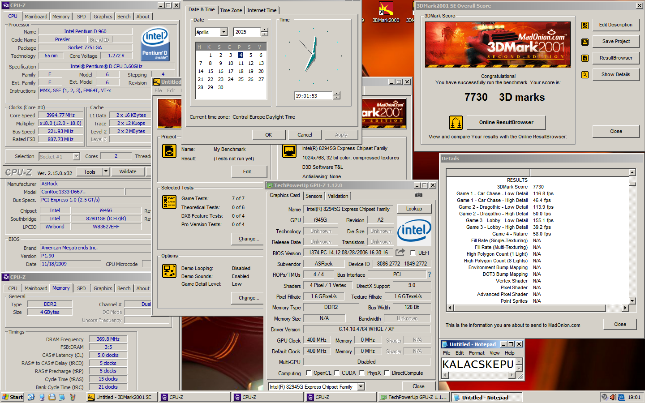Click the fifth Quick Launch icon beside TechPowerUp taskbar button
The width and height of the screenshot is (645, 403).
73,397
